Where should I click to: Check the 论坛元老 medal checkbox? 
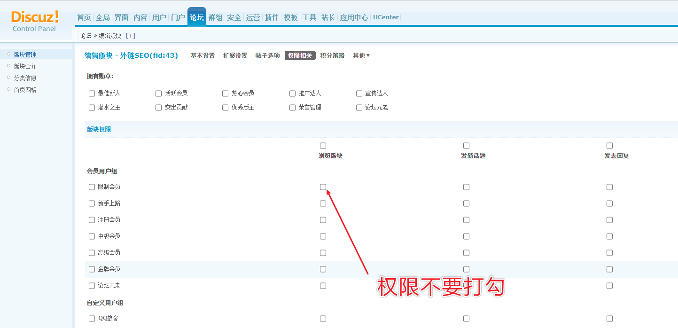(359, 108)
